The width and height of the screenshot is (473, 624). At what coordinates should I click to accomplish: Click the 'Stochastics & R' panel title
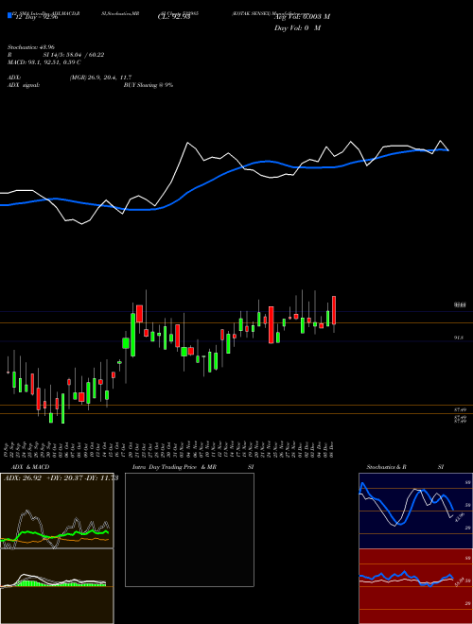(x=387, y=467)
